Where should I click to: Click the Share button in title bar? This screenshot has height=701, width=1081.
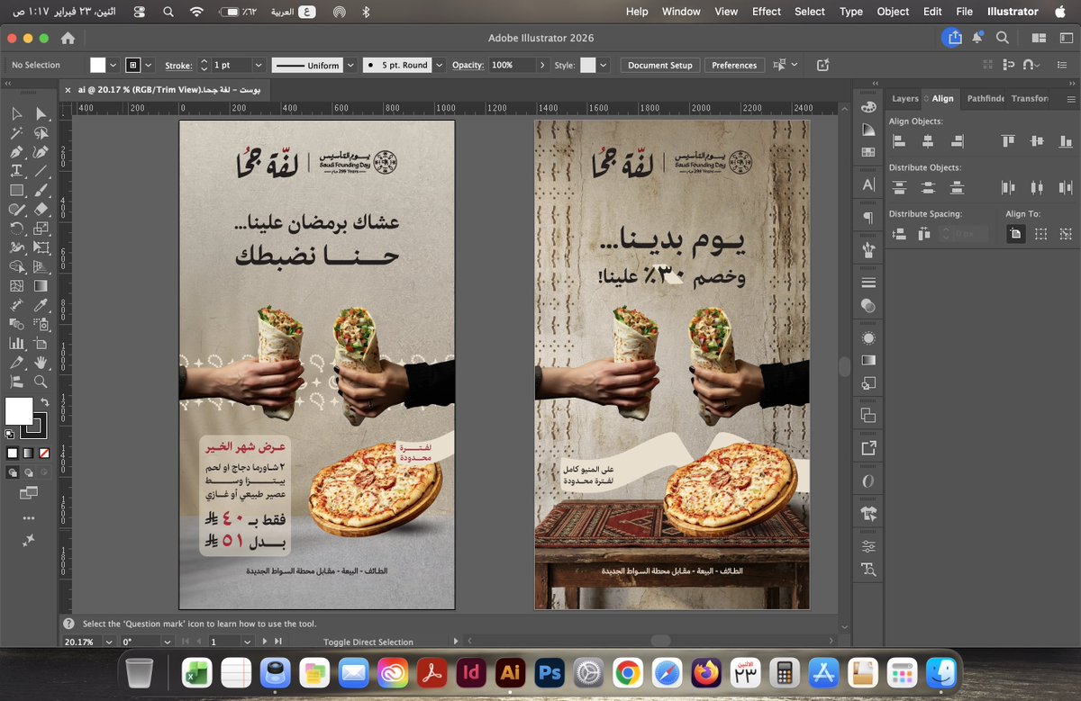(x=953, y=38)
